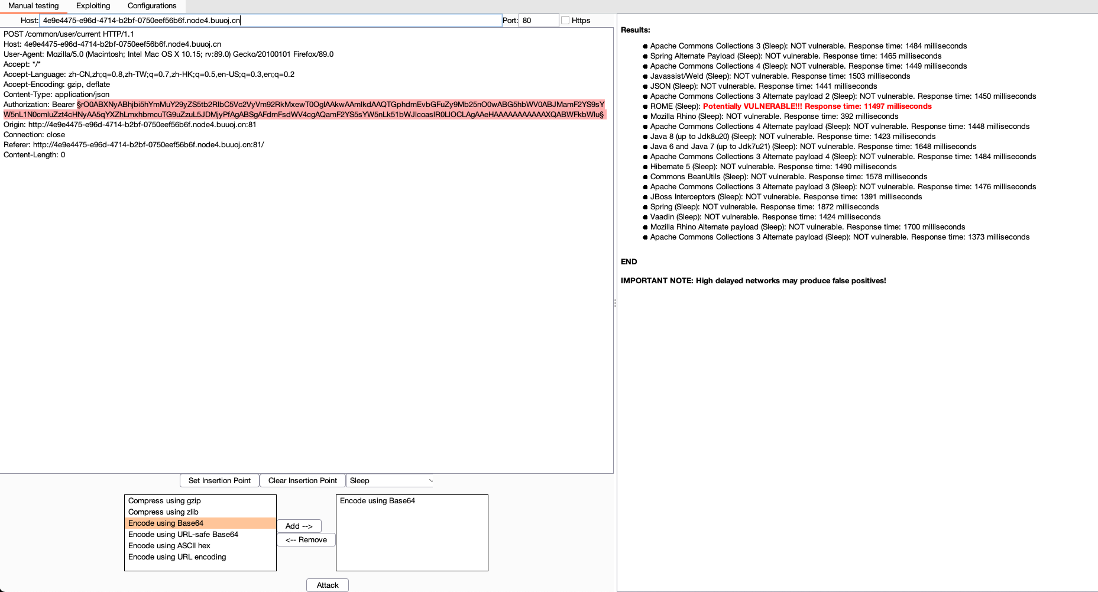Click the JSON (Sleep) result
This screenshot has height=592, width=1098.
pyautogui.click(x=764, y=86)
